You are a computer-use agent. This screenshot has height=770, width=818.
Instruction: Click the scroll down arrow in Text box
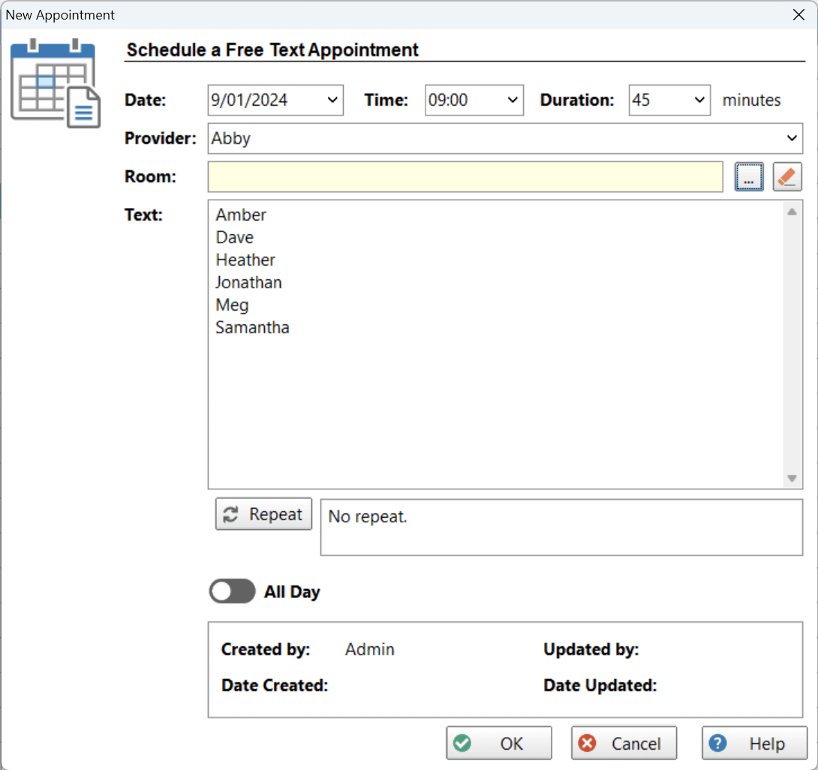coord(792,478)
